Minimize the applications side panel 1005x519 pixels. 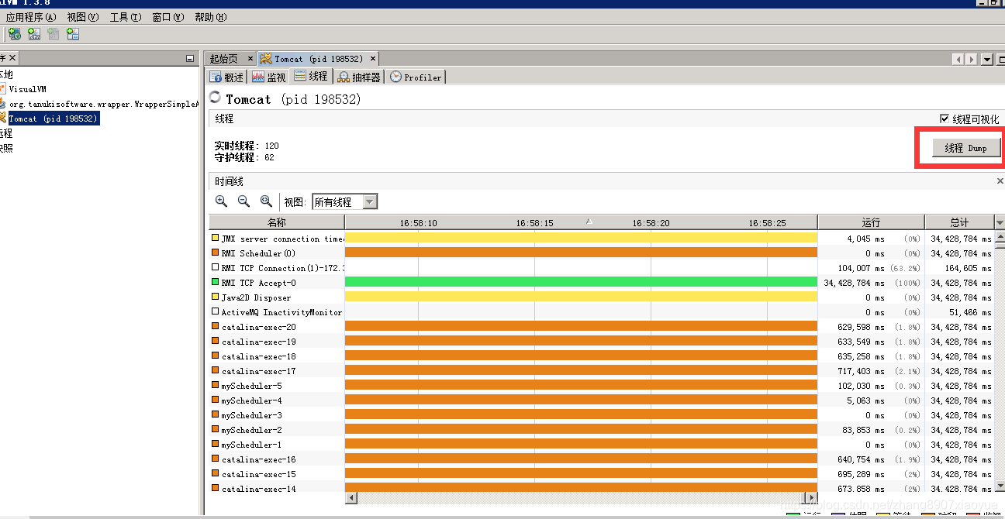(x=190, y=59)
